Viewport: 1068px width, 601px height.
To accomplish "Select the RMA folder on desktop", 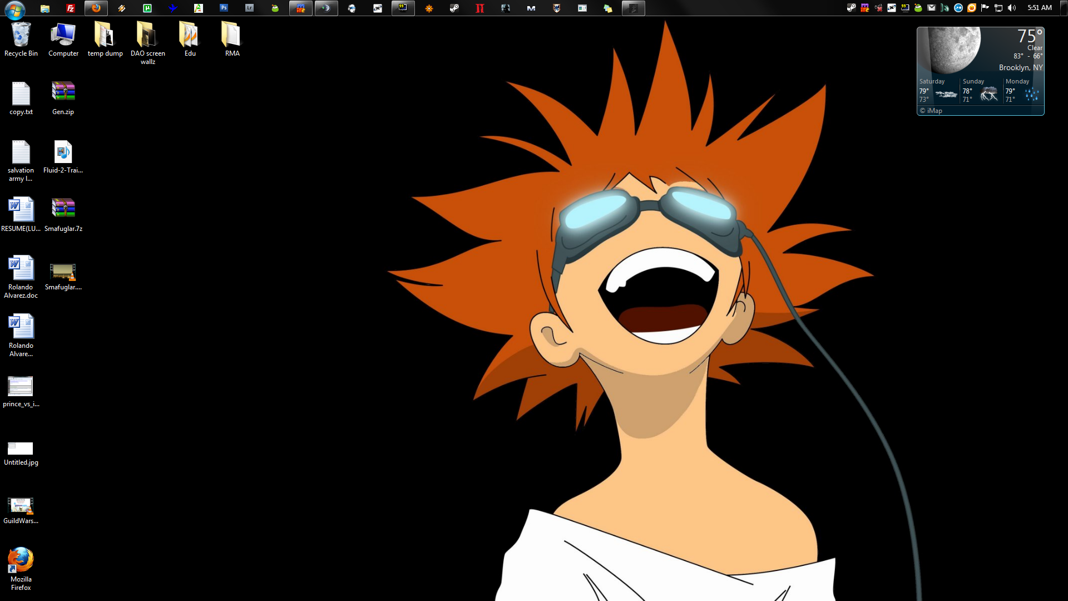I will click(233, 40).
